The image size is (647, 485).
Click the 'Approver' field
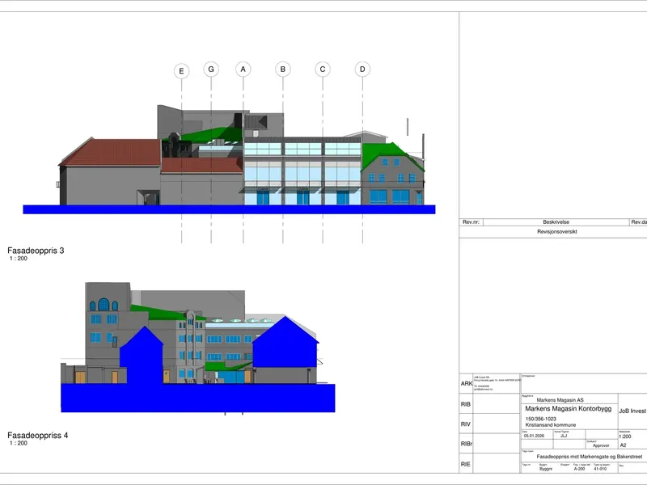pyautogui.click(x=601, y=445)
